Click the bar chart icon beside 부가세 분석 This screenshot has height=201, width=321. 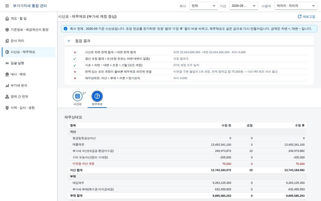point(7,85)
